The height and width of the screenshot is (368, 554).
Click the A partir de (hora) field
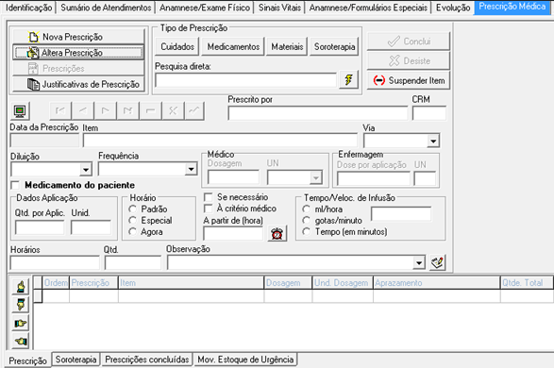(233, 234)
